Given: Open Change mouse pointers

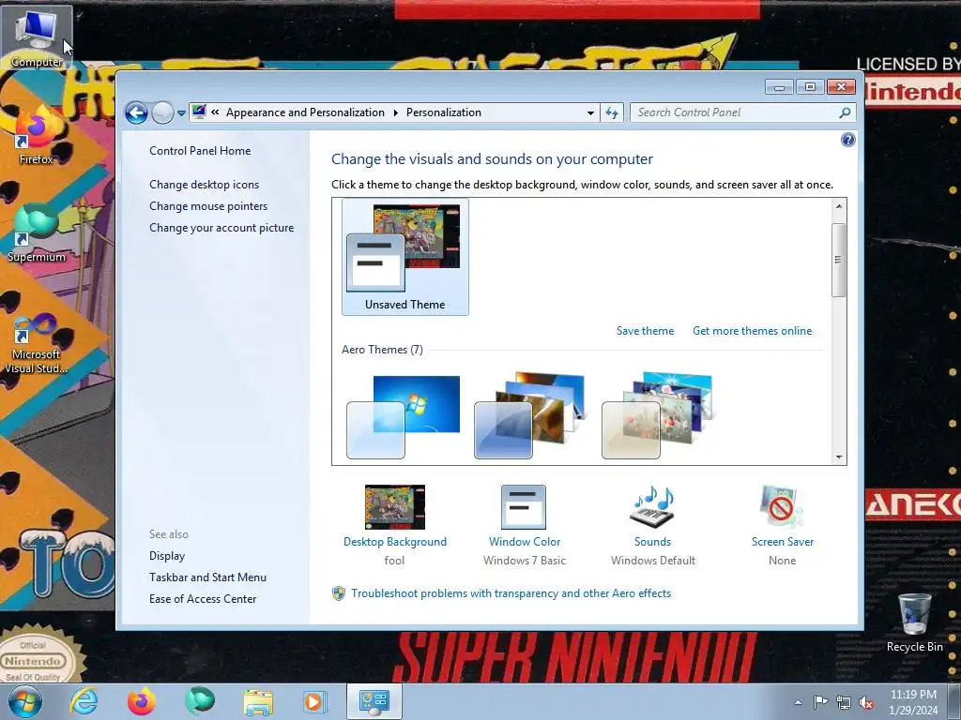Looking at the screenshot, I should (208, 206).
